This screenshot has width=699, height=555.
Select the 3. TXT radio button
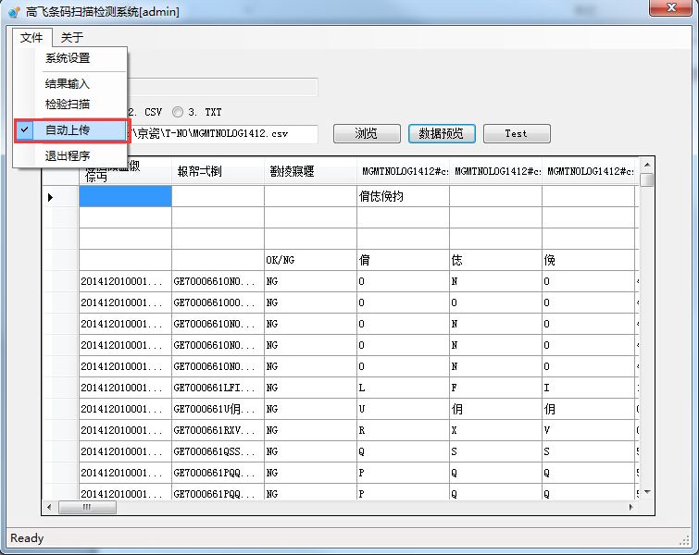tap(179, 112)
